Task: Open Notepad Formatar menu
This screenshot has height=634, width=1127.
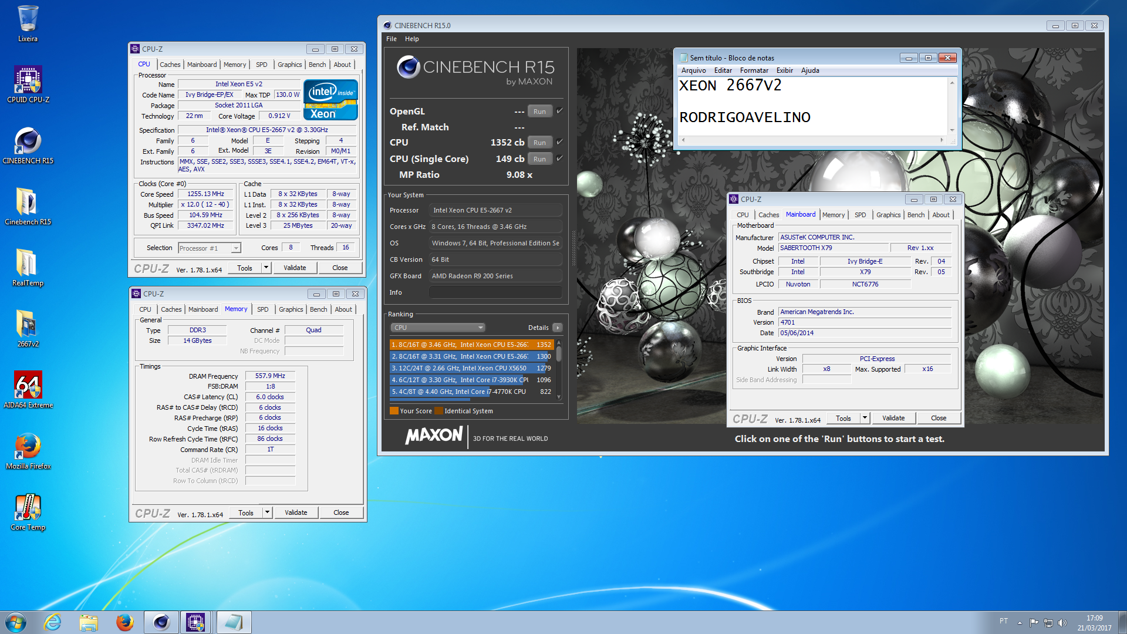Action: click(x=754, y=70)
